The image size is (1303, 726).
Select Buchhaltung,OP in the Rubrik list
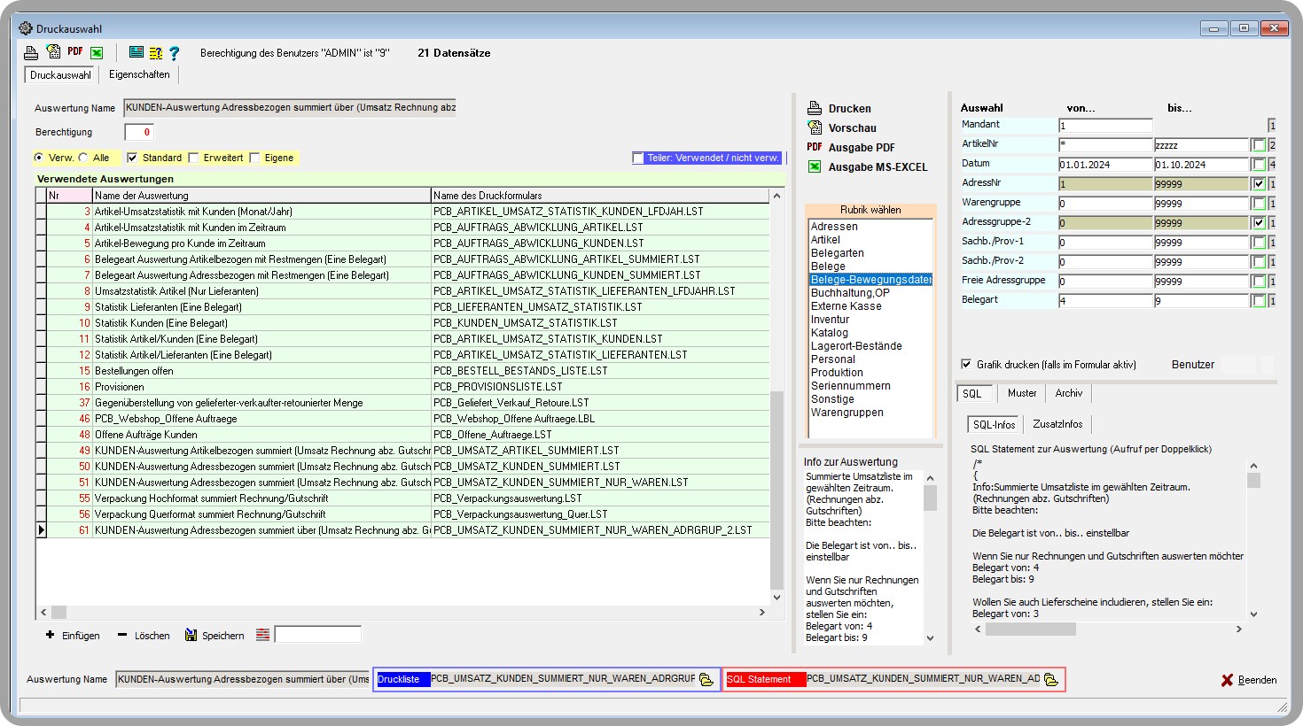coord(849,293)
